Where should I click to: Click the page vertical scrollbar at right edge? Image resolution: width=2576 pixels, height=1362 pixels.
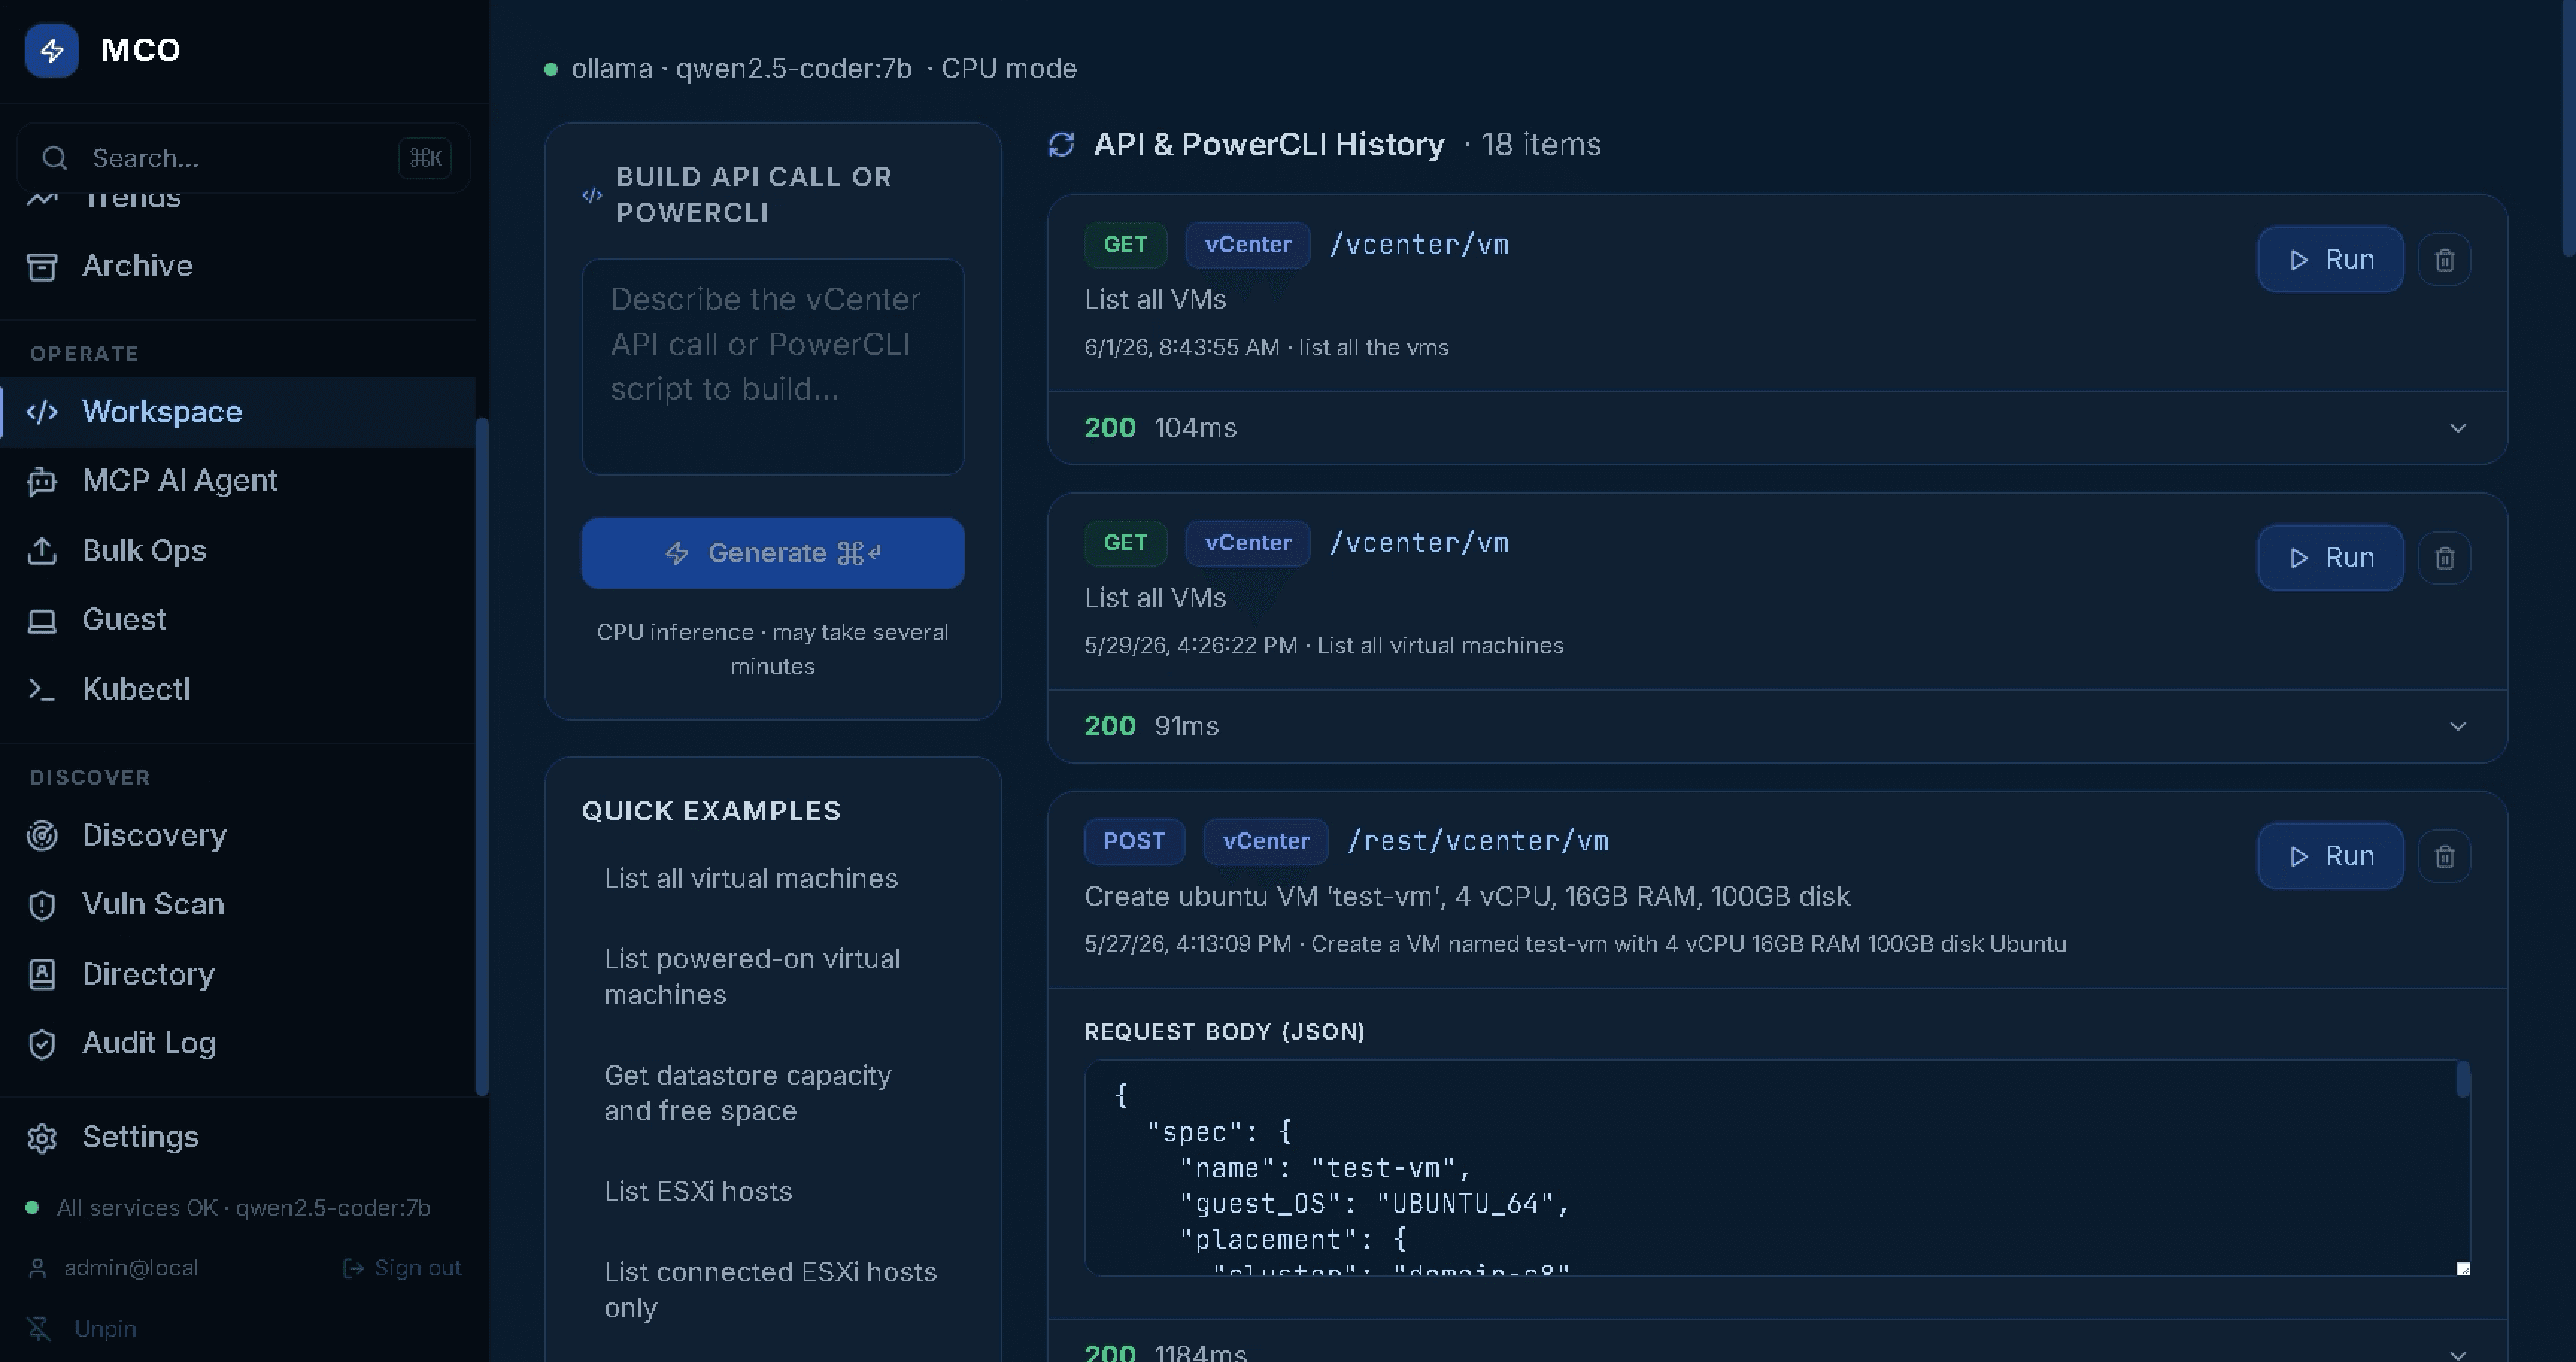[2569, 128]
